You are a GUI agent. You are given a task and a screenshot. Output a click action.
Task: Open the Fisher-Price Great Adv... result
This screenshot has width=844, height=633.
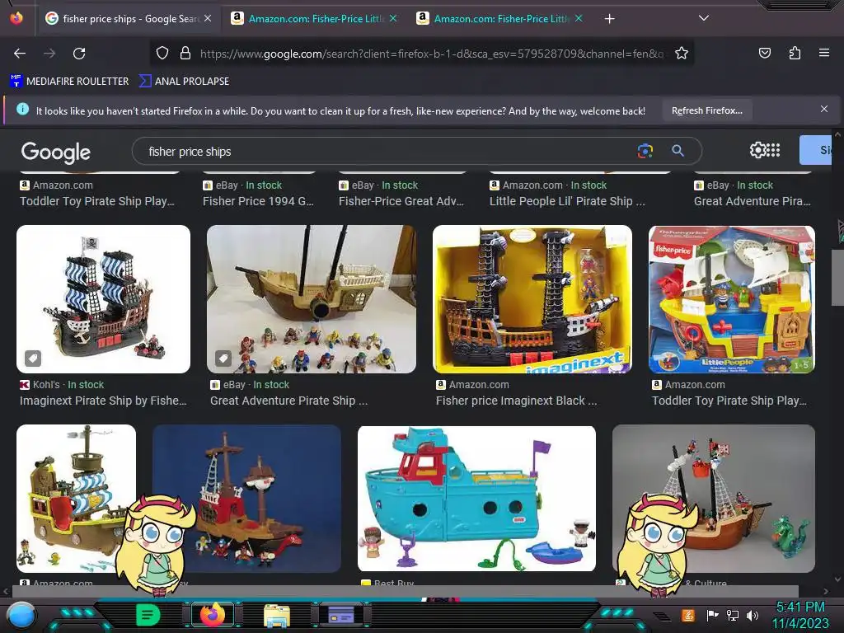[401, 201]
